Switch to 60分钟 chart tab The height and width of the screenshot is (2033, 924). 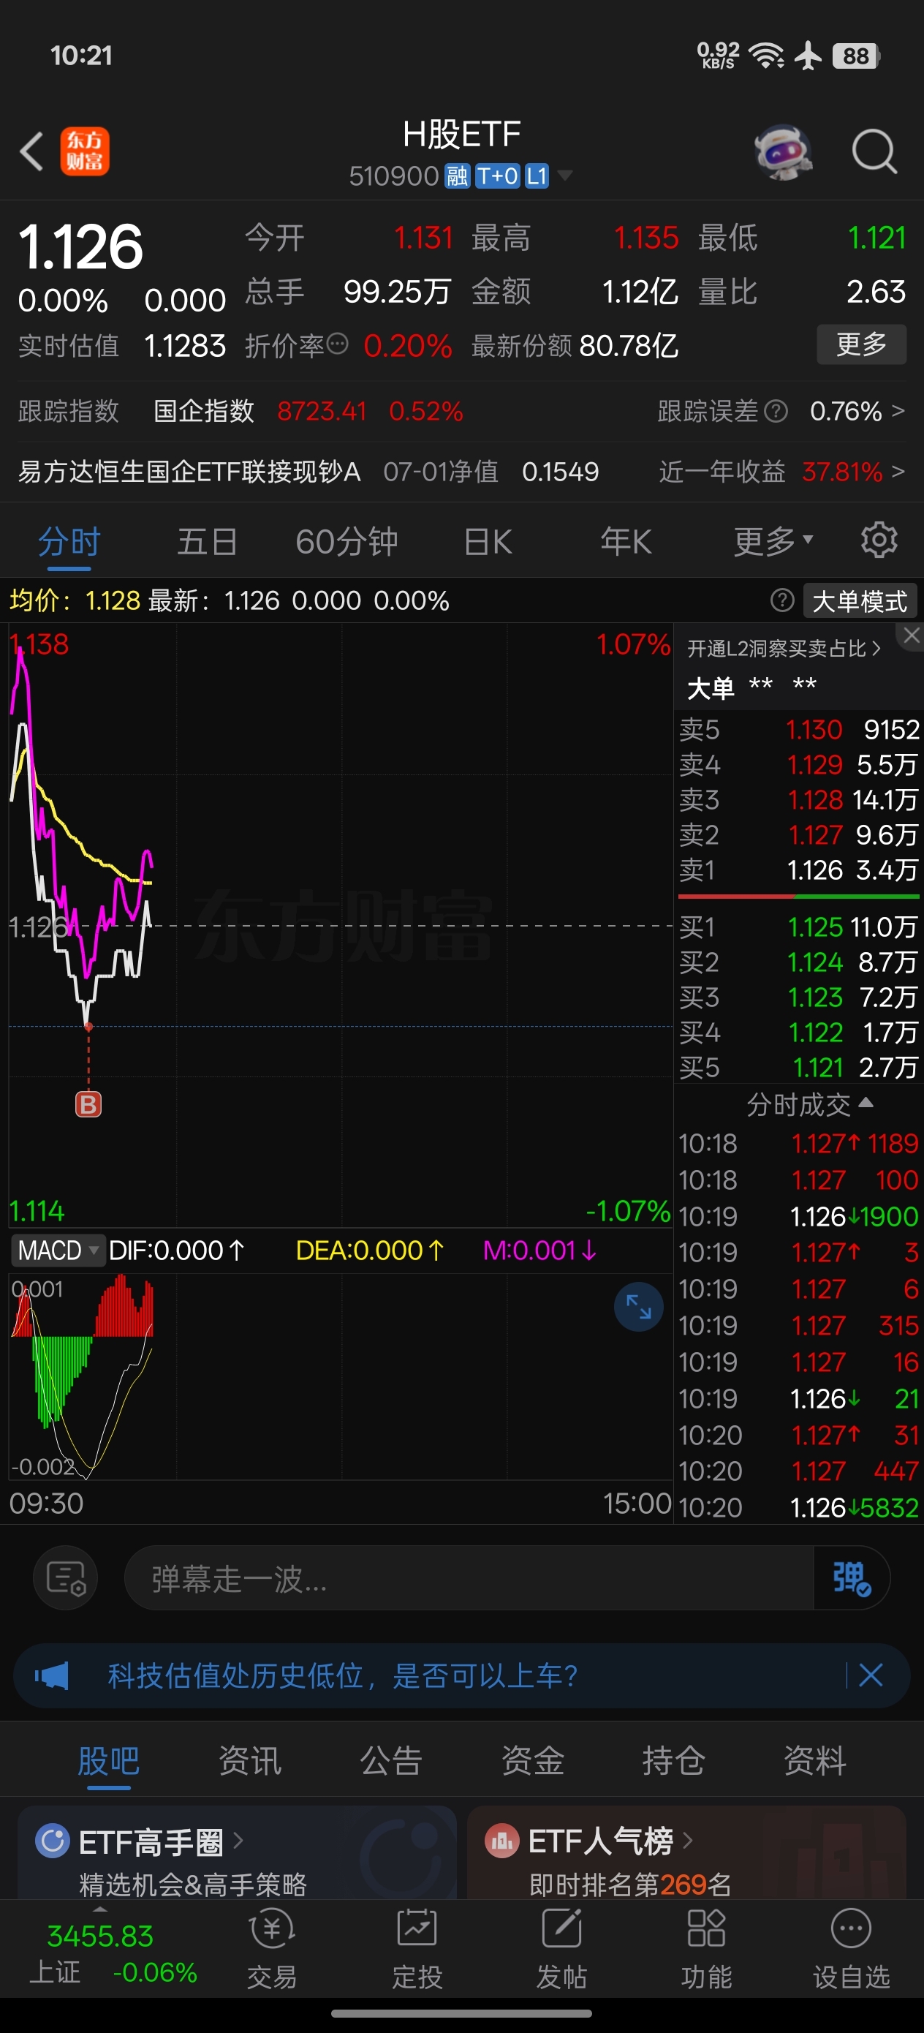point(346,541)
